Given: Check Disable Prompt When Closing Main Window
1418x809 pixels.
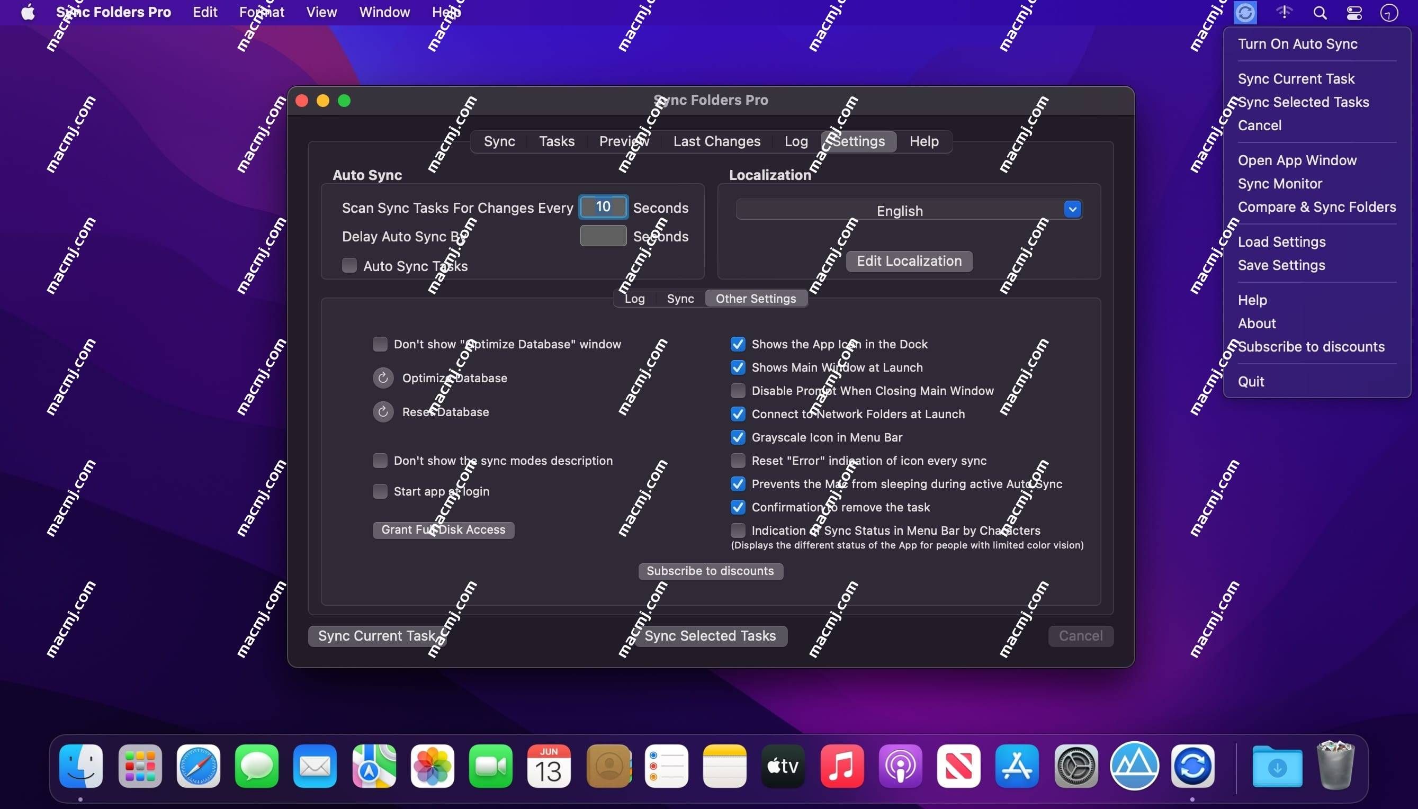Looking at the screenshot, I should (x=738, y=391).
